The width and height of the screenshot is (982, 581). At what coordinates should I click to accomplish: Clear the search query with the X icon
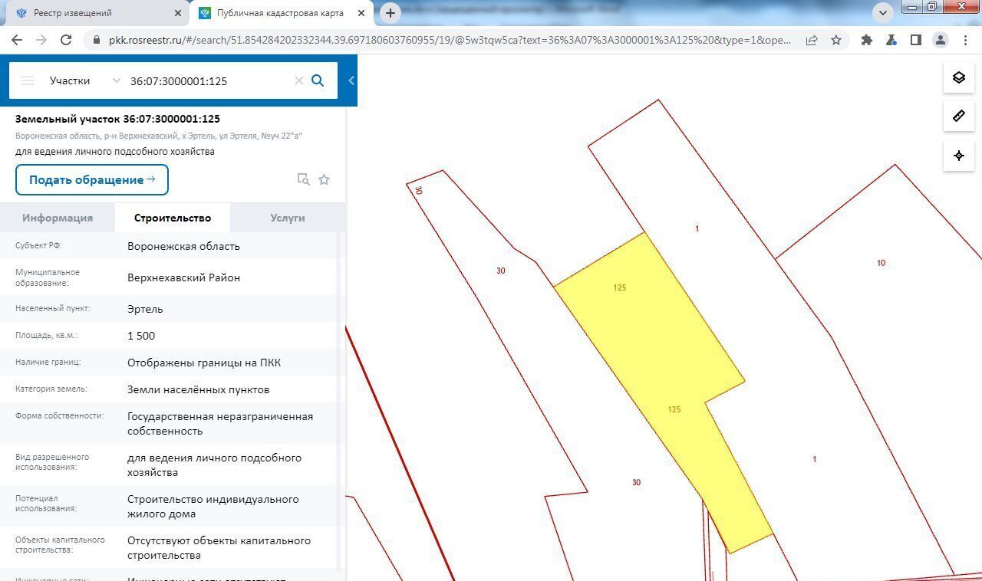click(x=299, y=80)
